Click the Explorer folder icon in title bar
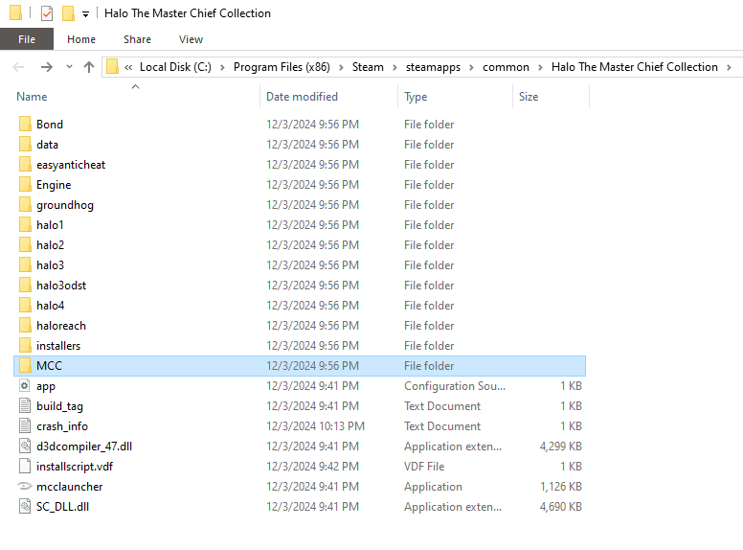 pos(15,12)
